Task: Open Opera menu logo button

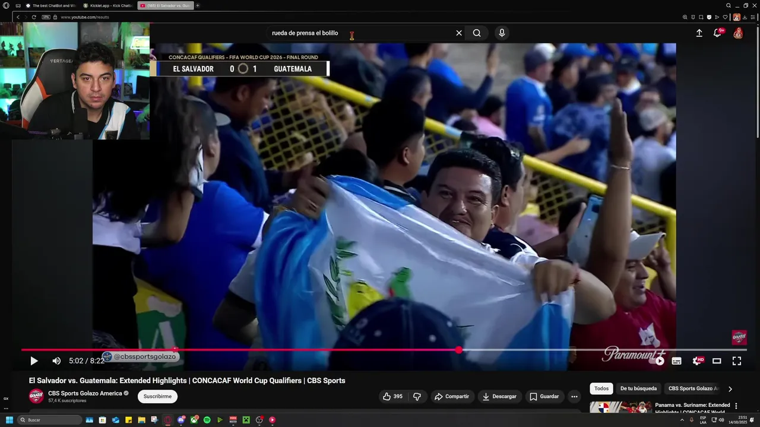Action: [6, 5]
